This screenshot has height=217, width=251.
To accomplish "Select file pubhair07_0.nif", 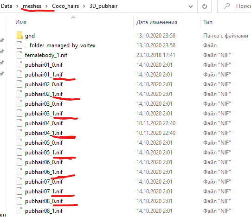I will (x=44, y=182).
